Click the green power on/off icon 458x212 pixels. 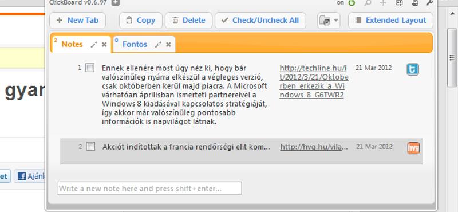[x=352, y=3]
